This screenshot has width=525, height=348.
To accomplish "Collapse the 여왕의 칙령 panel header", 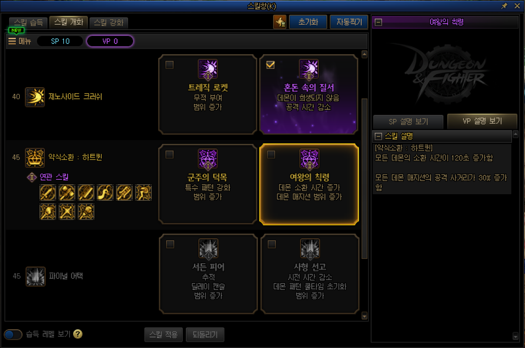I will 378,22.
